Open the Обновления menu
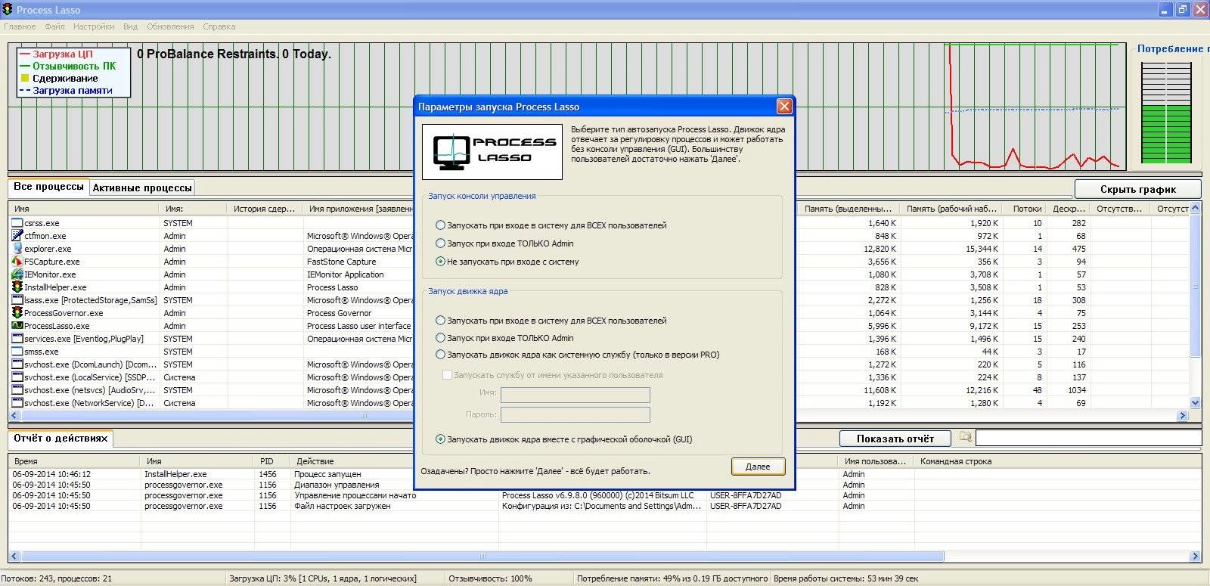This screenshot has height=586, width=1210. (x=170, y=26)
